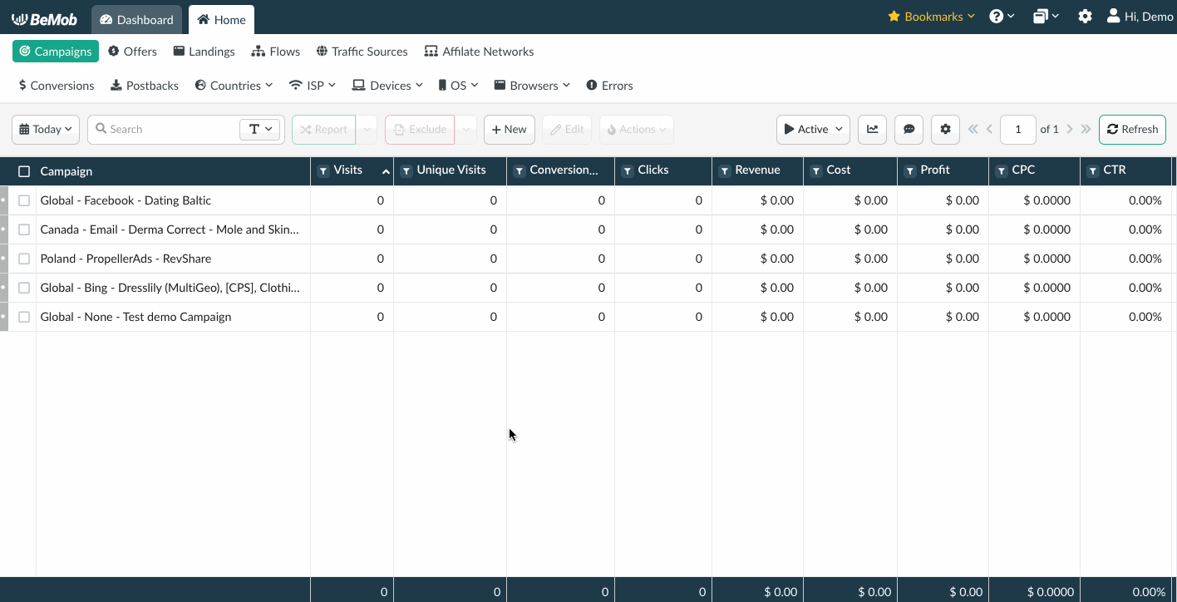Open the Today date range picker
Viewport: 1177px width, 602px height.
(46, 129)
